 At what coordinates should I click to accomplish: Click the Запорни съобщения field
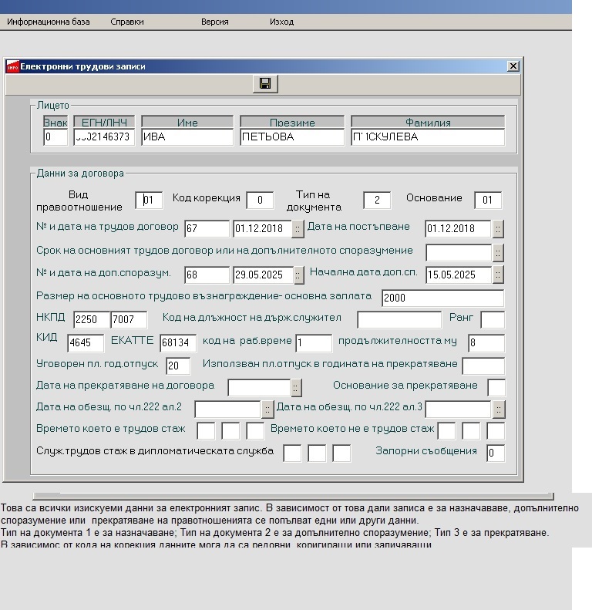496,453
